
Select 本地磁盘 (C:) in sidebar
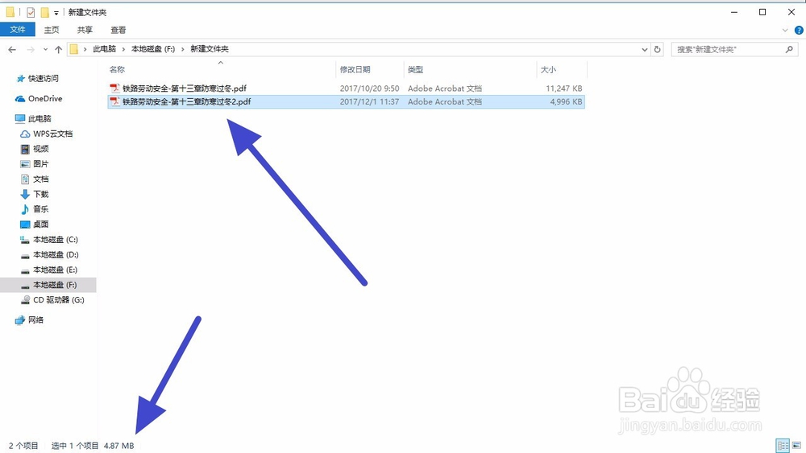point(56,240)
